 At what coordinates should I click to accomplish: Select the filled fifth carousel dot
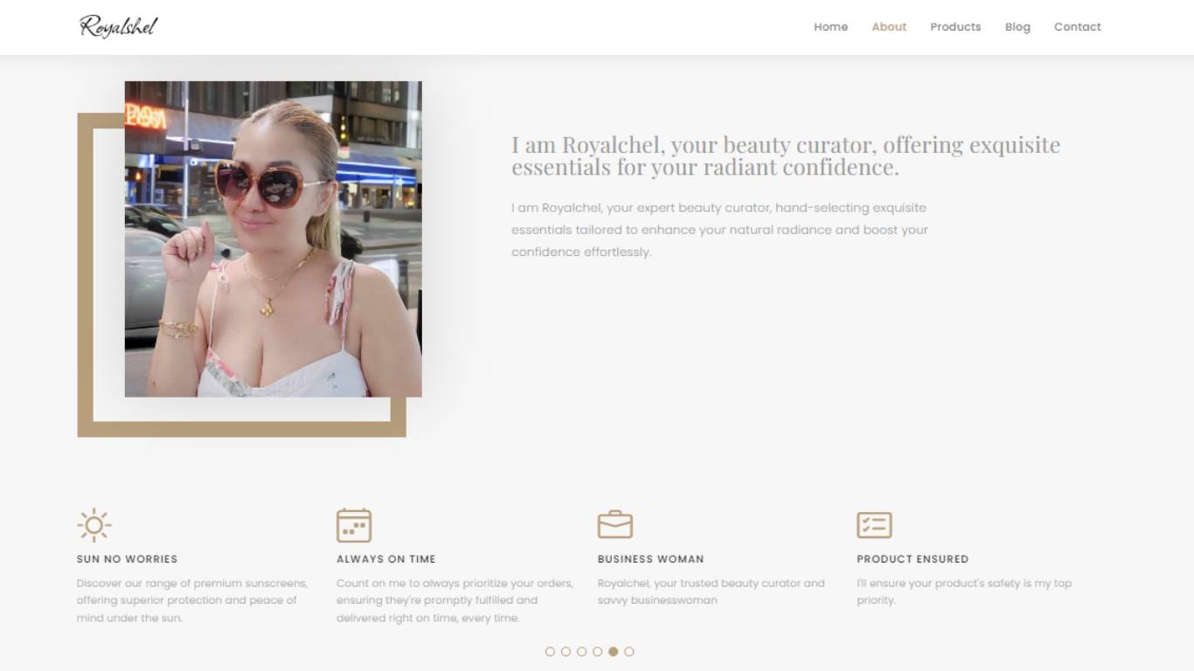click(613, 651)
